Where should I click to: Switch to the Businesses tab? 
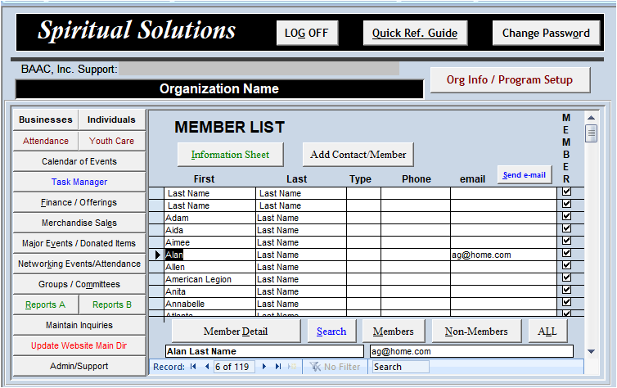click(x=46, y=120)
